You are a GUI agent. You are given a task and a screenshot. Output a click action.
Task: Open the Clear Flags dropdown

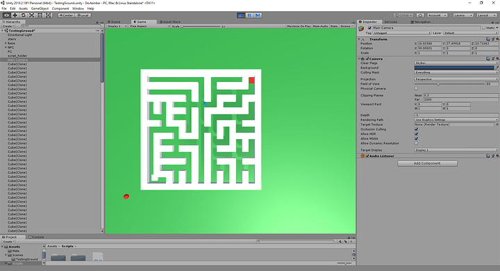coord(456,63)
